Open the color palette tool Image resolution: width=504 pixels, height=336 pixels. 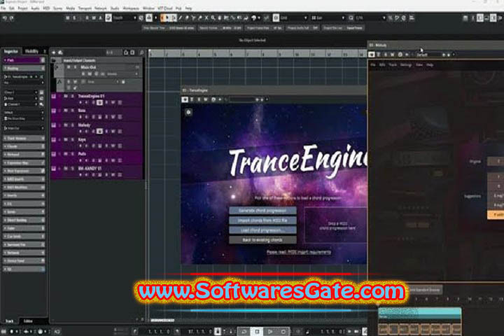point(254,18)
